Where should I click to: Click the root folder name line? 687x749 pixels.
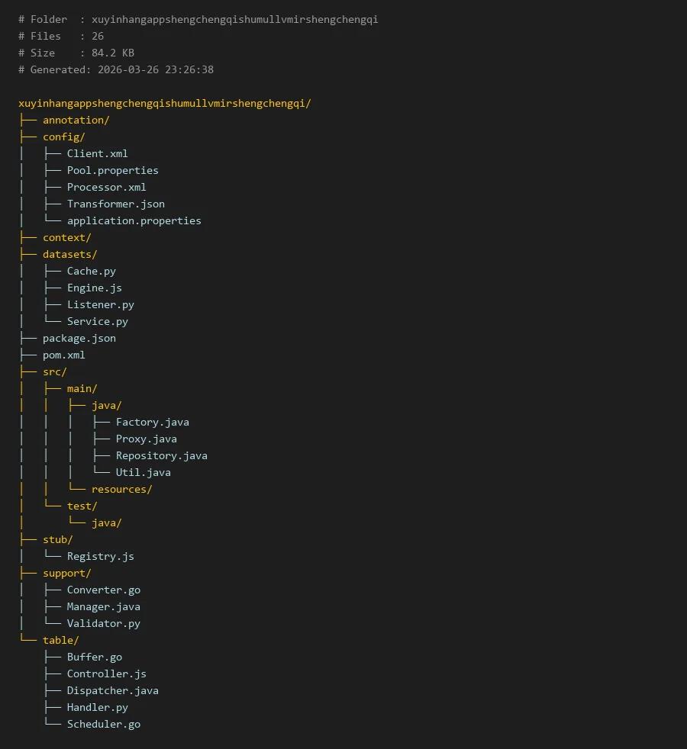coord(164,103)
